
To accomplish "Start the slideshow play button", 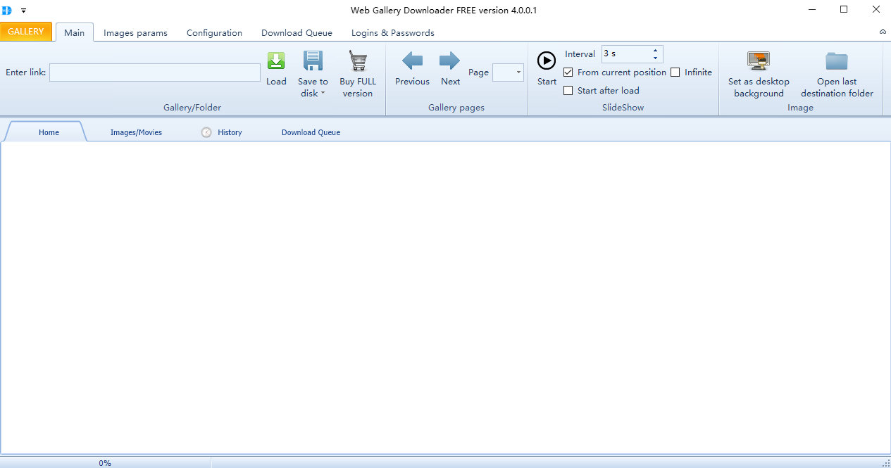I will (x=547, y=61).
